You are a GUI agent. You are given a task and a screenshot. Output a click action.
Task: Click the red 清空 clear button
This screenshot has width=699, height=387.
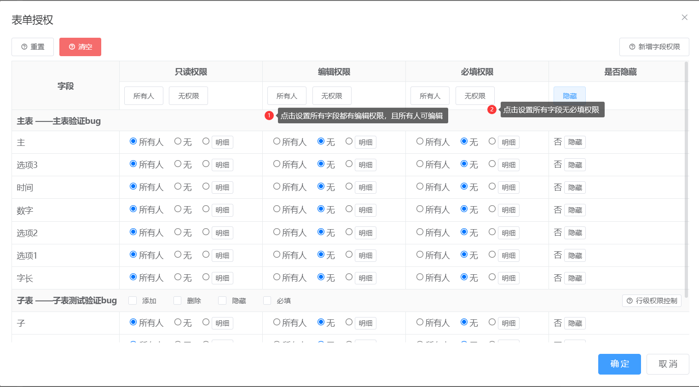point(80,47)
